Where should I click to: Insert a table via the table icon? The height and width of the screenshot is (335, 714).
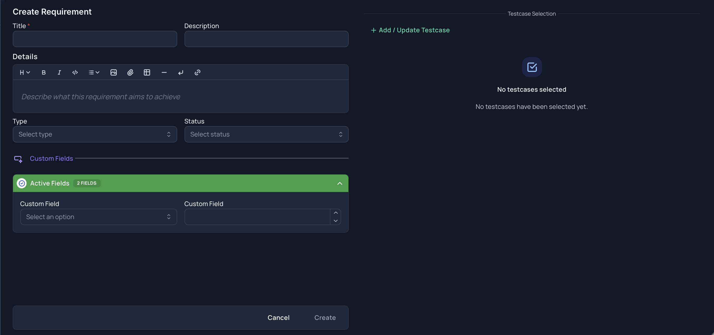click(x=147, y=72)
